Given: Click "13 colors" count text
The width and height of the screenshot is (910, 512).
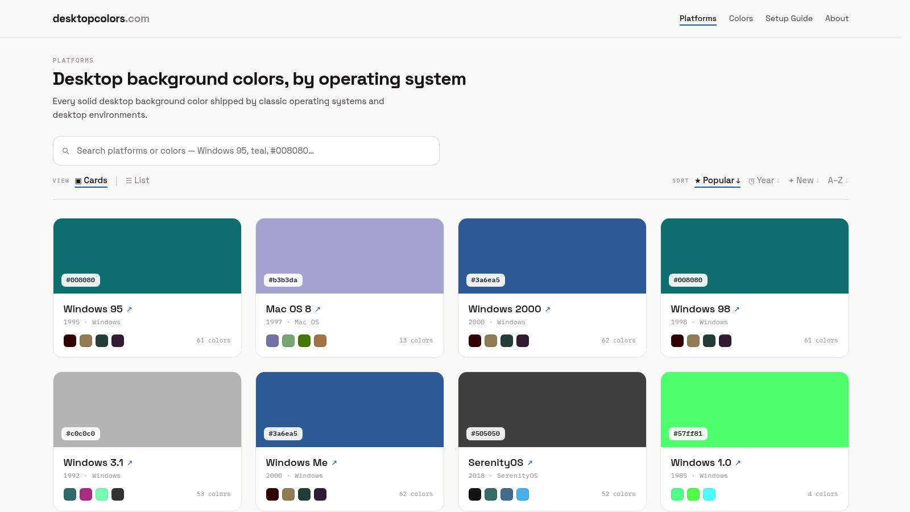Looking at the screenshot, I should point(416,340).
